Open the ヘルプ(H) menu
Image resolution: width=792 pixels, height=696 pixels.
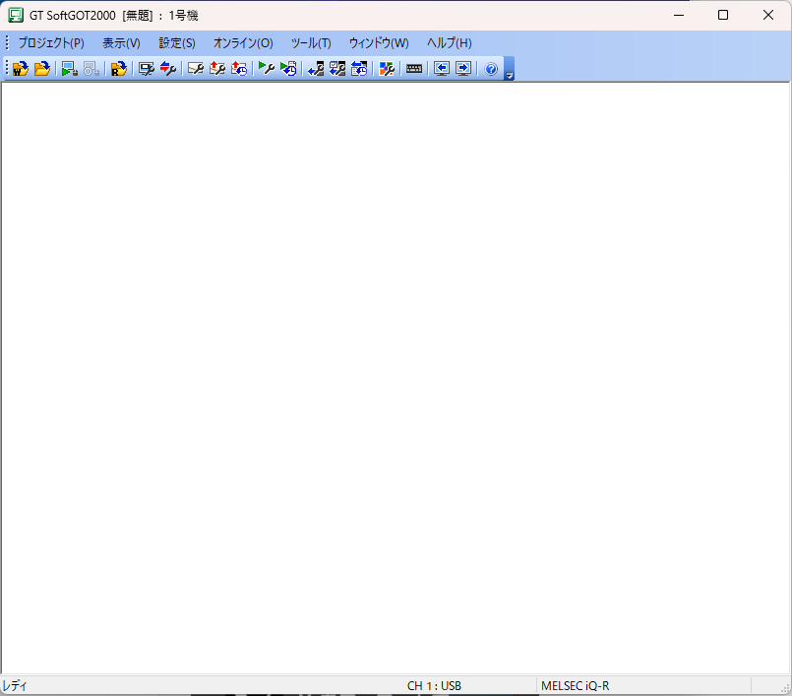[449, 43]
